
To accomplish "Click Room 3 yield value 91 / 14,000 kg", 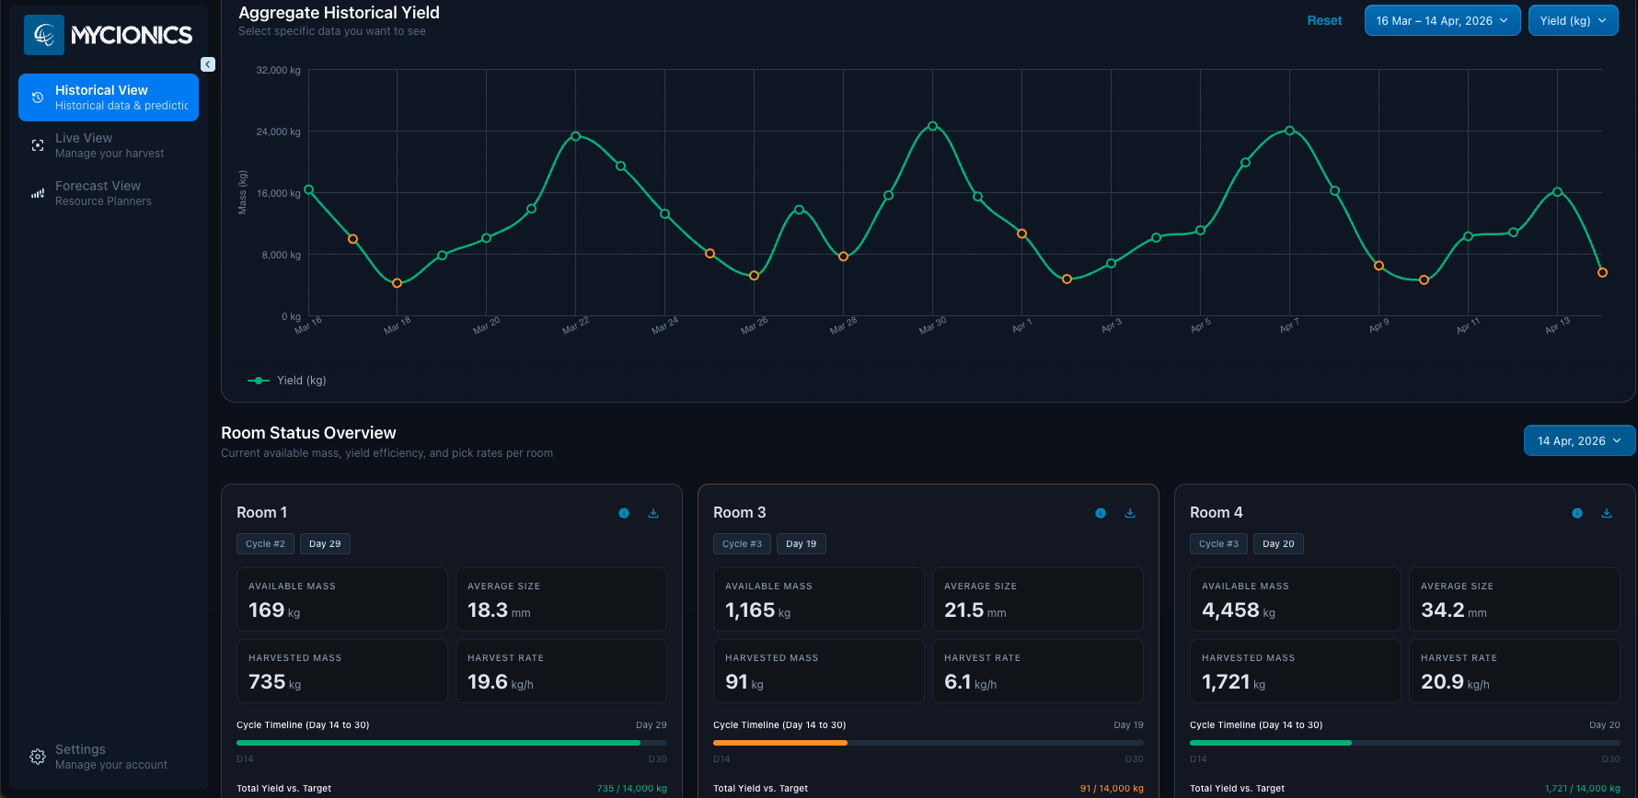I will (1112, 789).
